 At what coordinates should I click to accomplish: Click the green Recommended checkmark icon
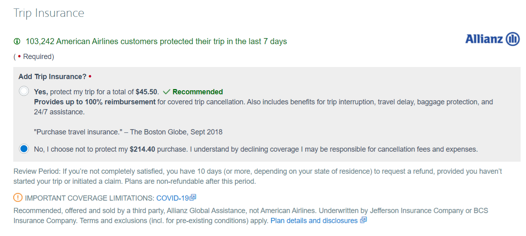coord(167,92)
